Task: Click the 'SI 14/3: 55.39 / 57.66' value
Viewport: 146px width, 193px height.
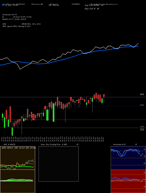Action: pos(22,17)
